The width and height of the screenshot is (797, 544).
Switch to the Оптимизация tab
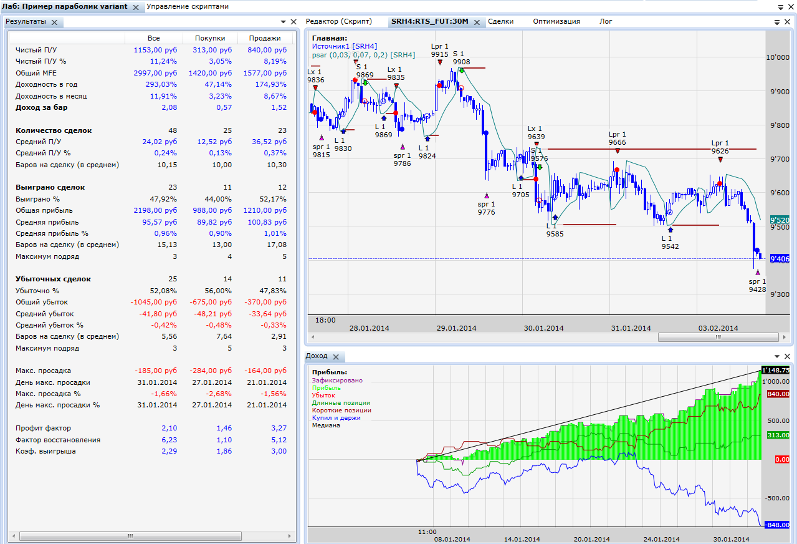[x=556, y=21]
